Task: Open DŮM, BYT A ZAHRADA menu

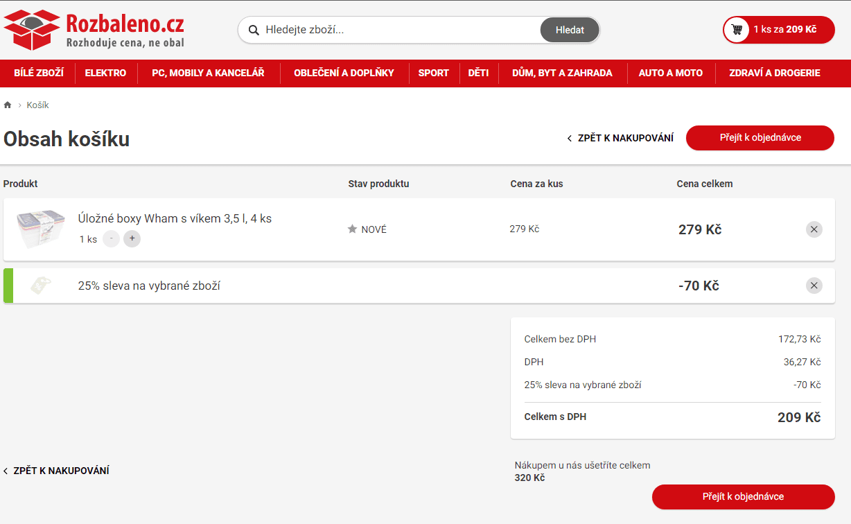Action: point(562,73)
